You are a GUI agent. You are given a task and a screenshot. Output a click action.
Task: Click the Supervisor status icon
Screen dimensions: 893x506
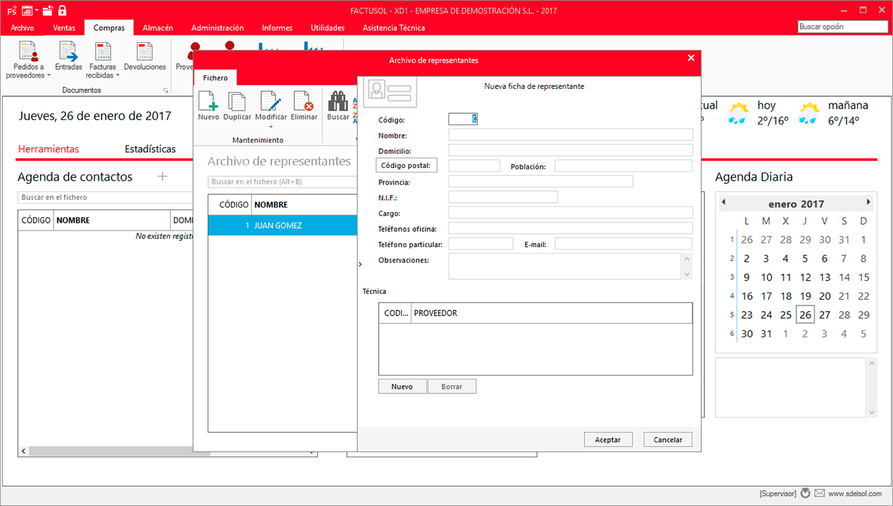(804, 493)
